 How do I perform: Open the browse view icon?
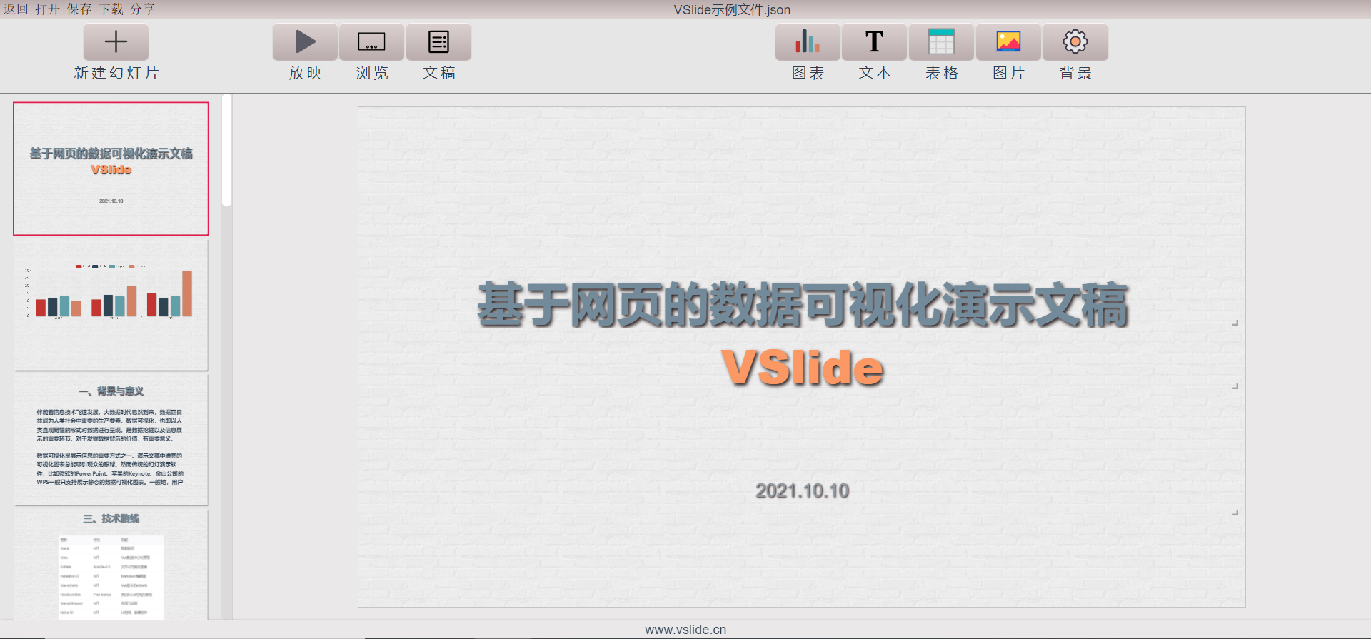(x=371, y=42)
